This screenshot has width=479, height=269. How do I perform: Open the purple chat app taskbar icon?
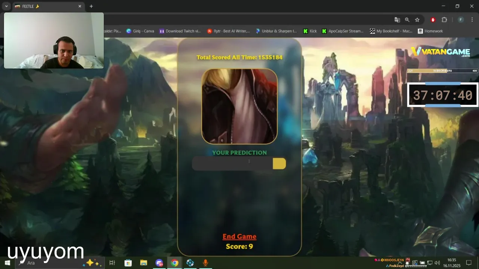click(x=159, y=263)
